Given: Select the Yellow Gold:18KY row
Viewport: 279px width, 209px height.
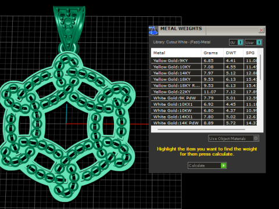Looking at the screenshot, I should 204,79.
